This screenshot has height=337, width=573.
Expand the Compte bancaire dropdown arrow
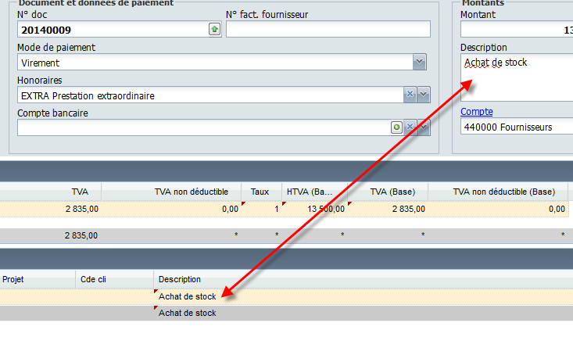pyautogui.click(x=424, y=127)
